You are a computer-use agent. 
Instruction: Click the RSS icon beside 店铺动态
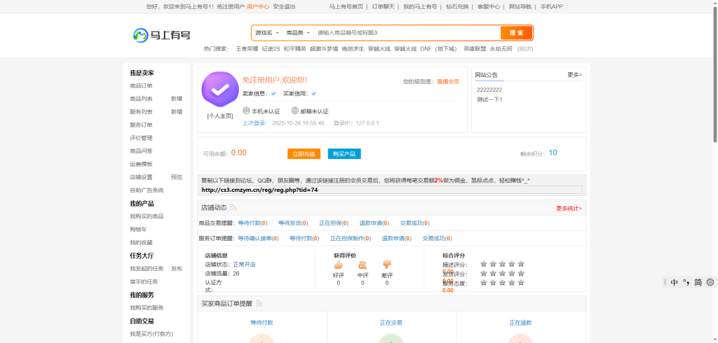[x=233, y=208]
